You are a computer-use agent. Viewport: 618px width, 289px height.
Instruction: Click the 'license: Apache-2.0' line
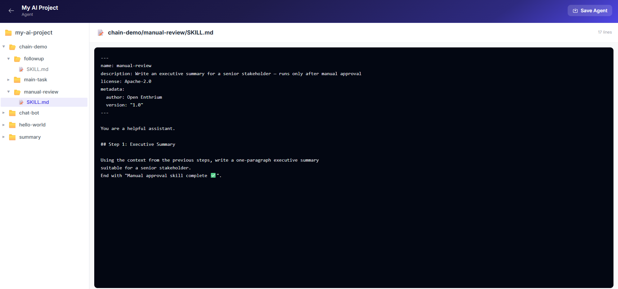click(126, 82)
